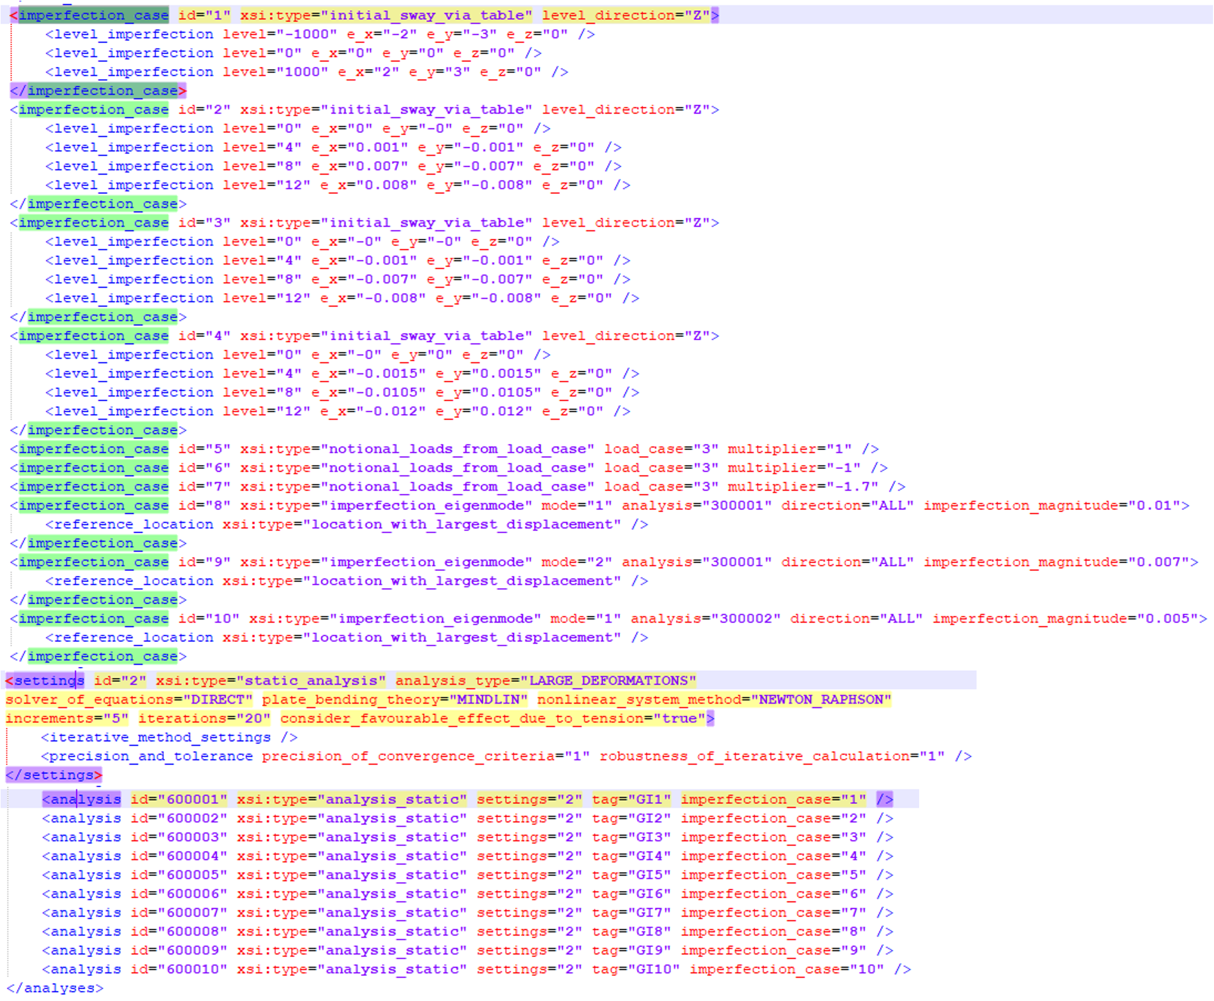Click the closing analyses tag
This screenshot has width=1214, height=1001.
(x=55, y=988)
